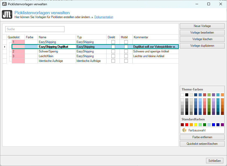Check Direkt for Identische Aufträge row
The image size is (227, 166).
pyautogui.click(x=113, y=61)
